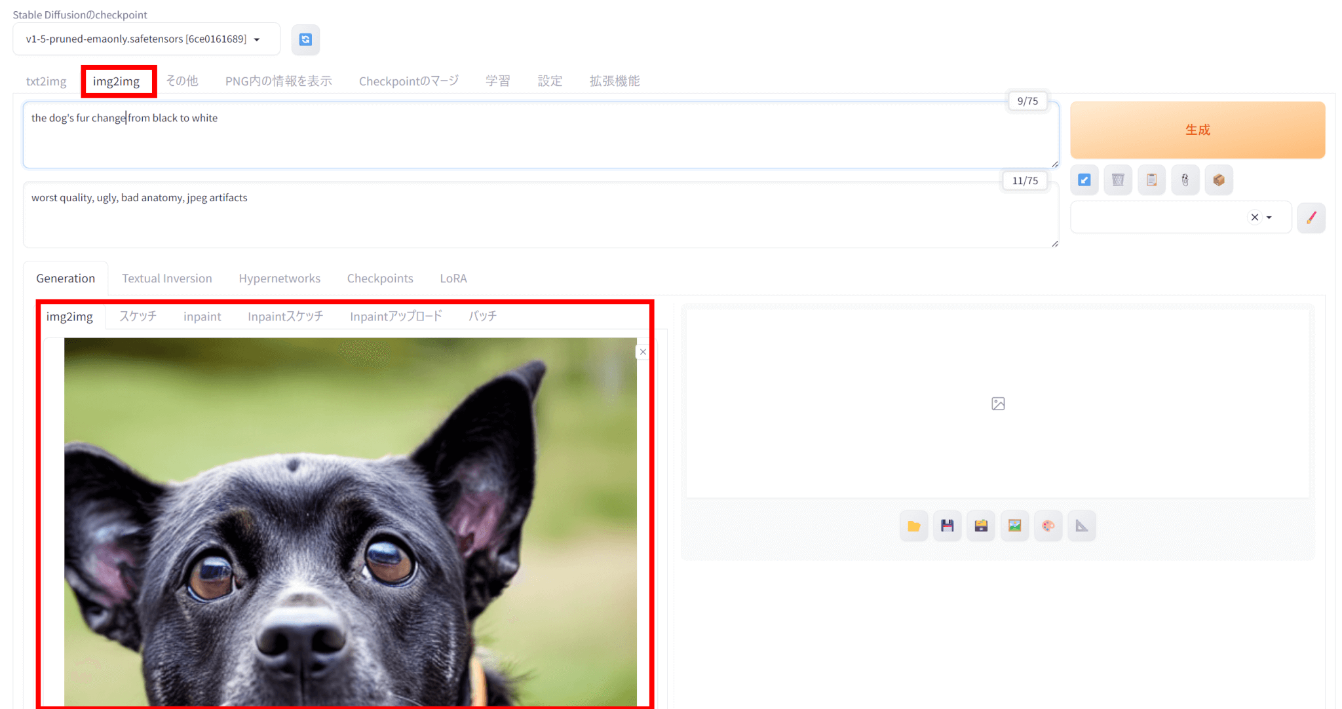Clear the styles dropdown with the X icon
The height and width of the screenshot is (709, 1342).
coord(1254,218)
